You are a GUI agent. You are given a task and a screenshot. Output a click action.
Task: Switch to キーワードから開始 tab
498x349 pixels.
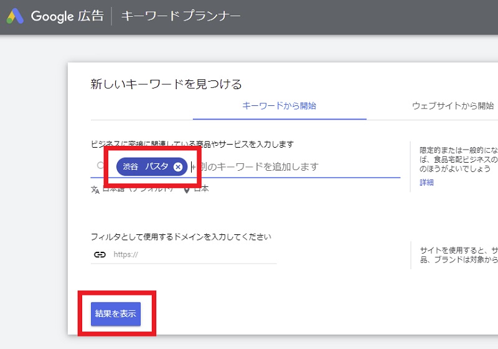point(280,106)
